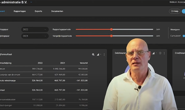The width and height of the screenshot is (185, 110).
Task: Toggle the Cumulatief switch
Action: [x=184, y=36]
